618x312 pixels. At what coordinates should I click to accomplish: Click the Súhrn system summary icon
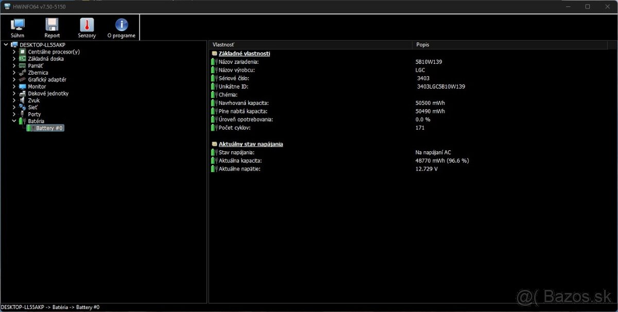click(x=18, y=23)
